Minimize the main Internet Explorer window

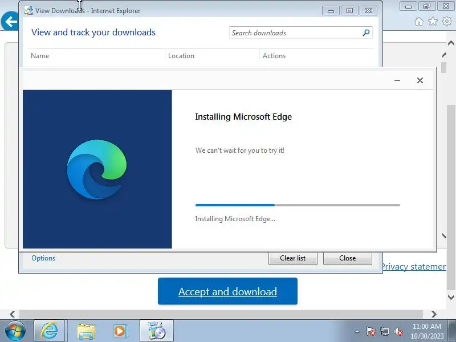click(x=408, y=6)
